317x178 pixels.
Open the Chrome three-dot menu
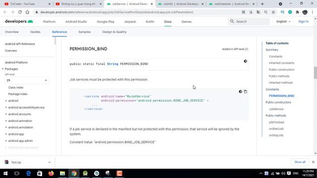[x=313, y=12]
